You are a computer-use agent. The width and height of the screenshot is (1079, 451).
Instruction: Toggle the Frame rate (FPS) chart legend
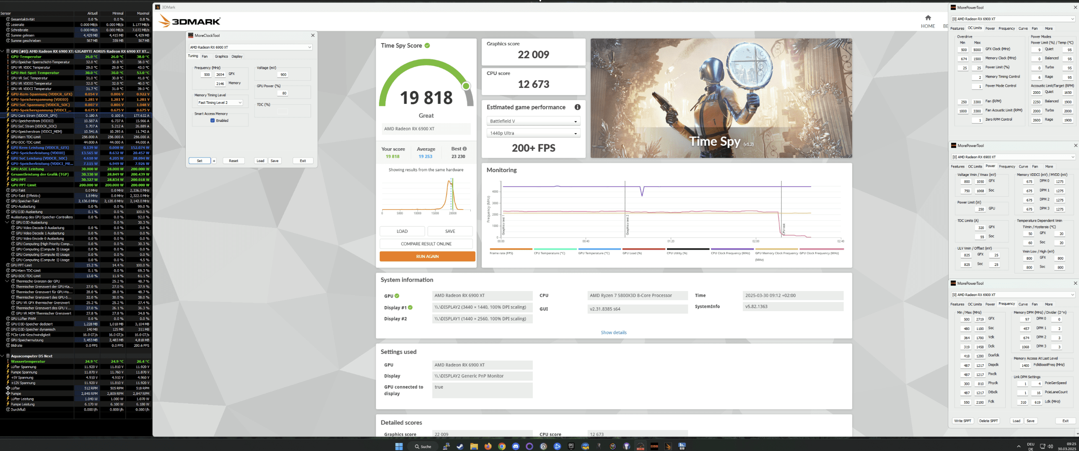(x=511, y=251)
